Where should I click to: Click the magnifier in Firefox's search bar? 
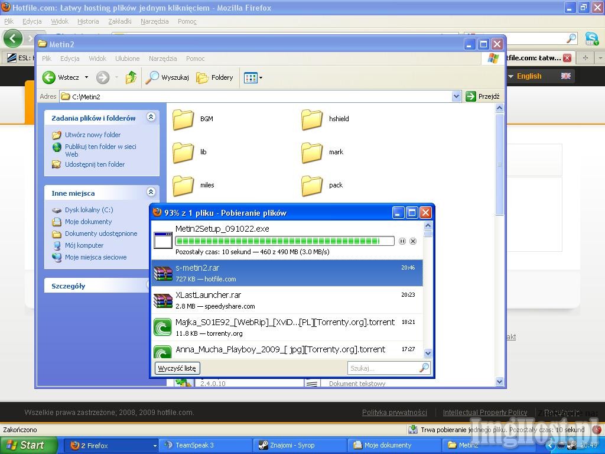point(571,38)
